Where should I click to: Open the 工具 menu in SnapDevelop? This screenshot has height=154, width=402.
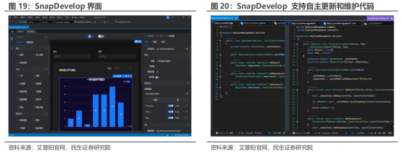tap(67, 17)
